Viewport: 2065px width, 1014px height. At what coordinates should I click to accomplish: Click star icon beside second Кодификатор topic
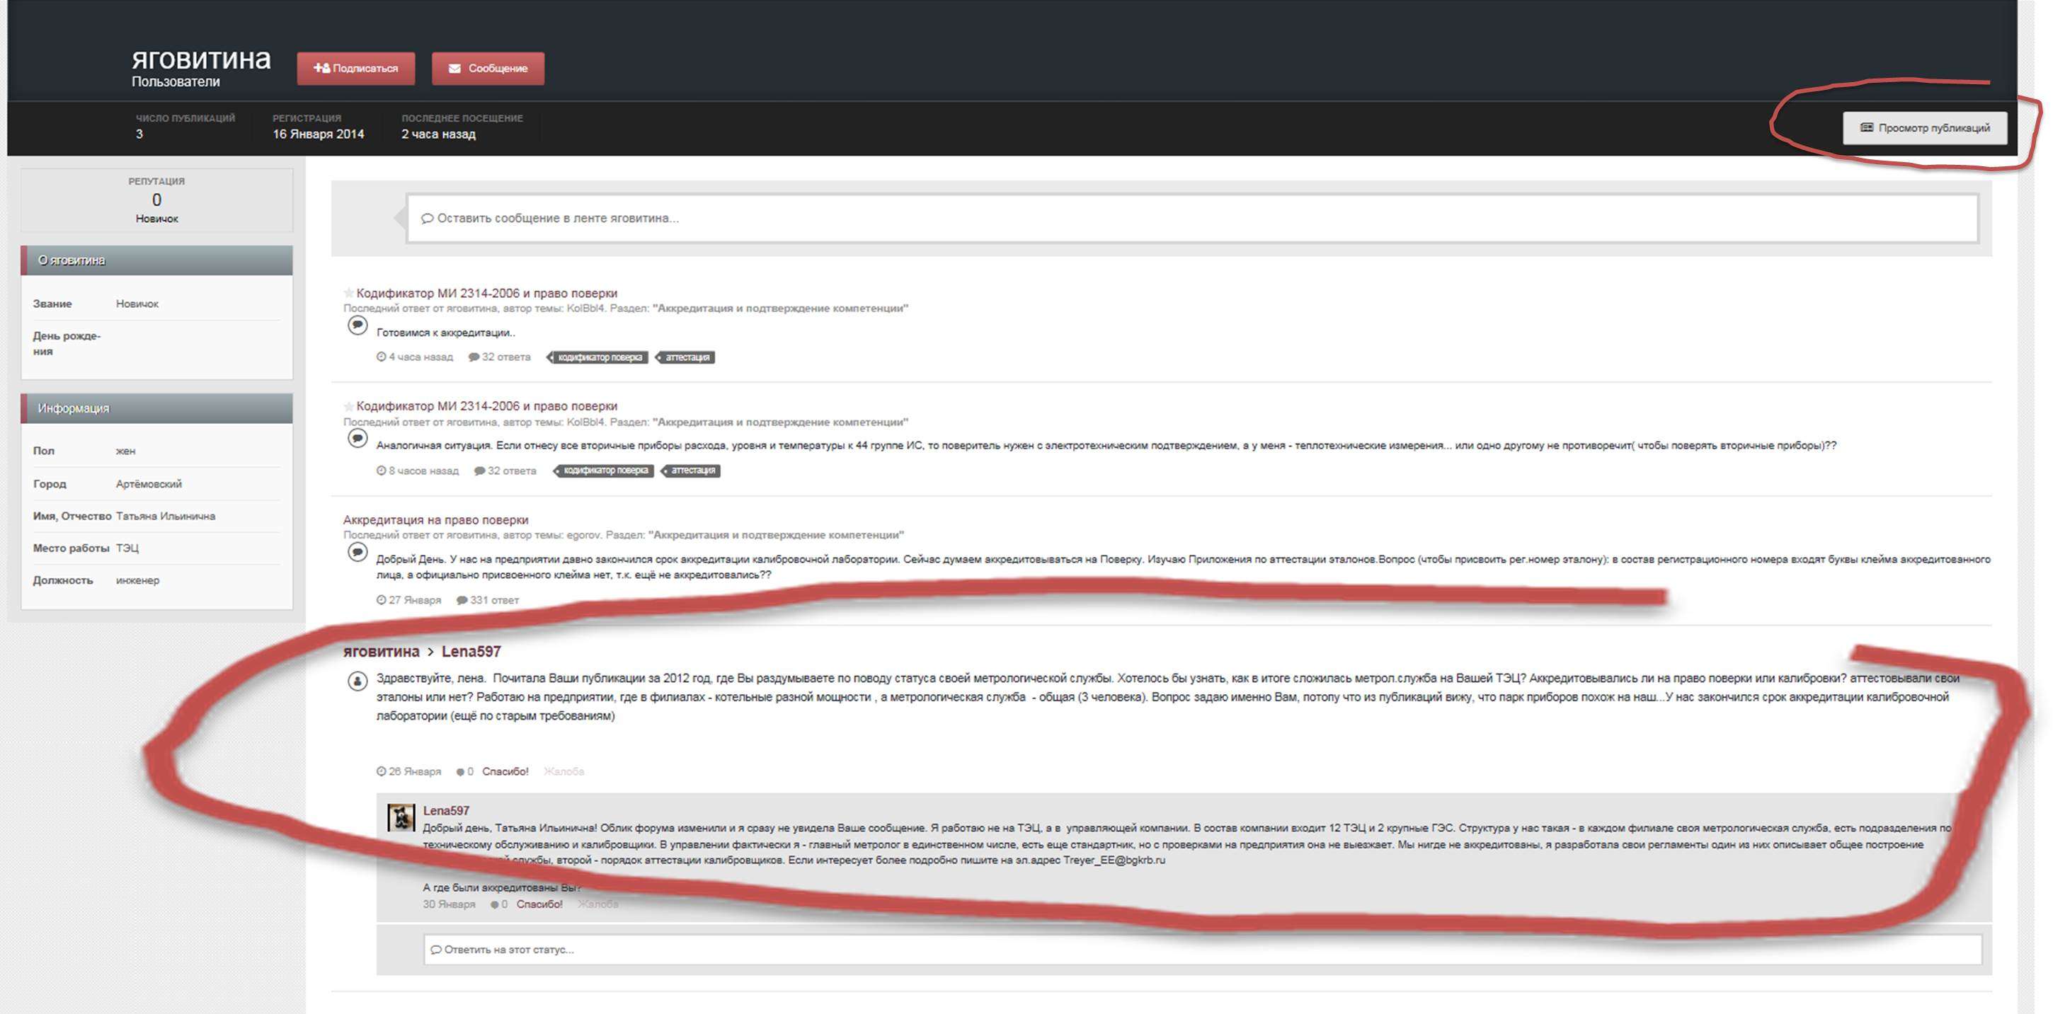point(349,406)
